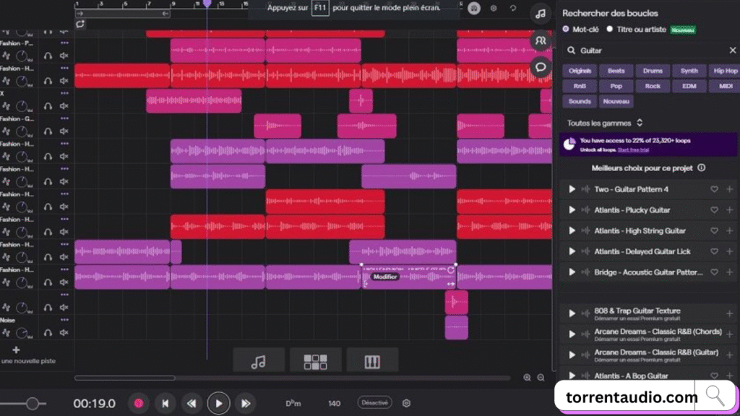Toggle the cycle loop icon above tracks
Image resolution: width=740 pixels, height=416 pixels.
[80, 24]
